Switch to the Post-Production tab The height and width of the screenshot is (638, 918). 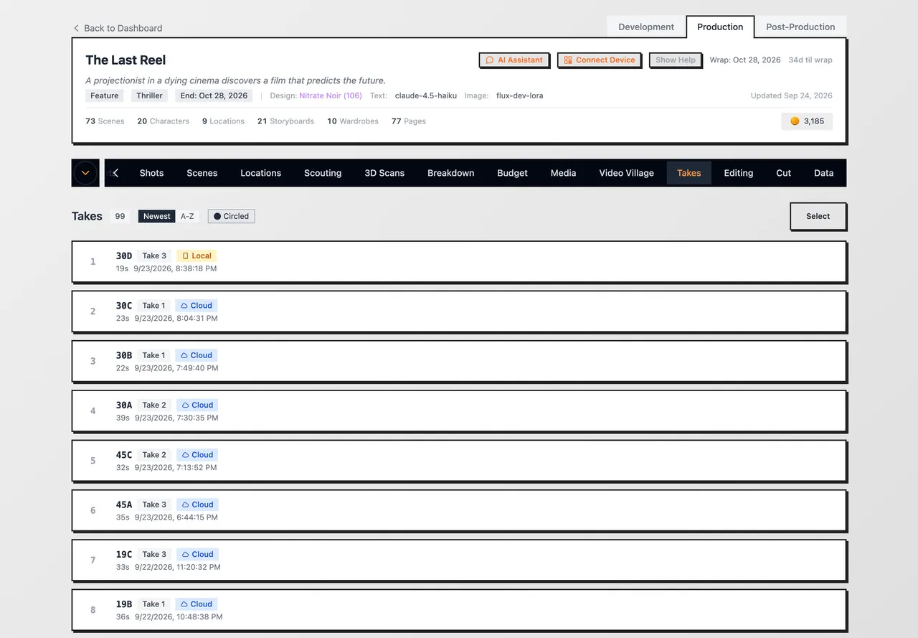800,27
